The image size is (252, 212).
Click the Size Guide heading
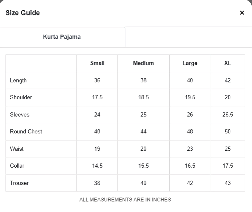(x=23, y=13)
